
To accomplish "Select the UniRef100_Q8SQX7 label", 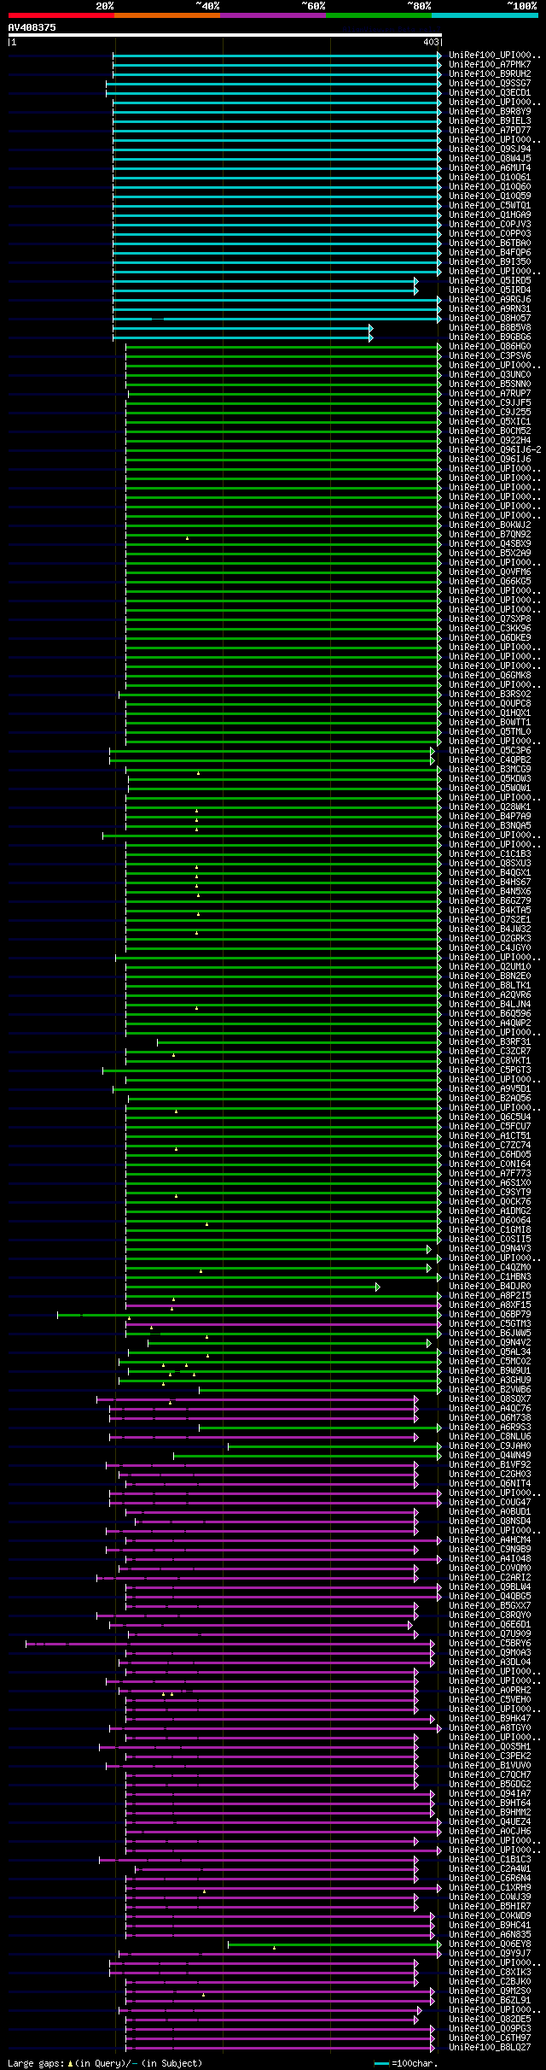I will pyautogui.click(x=490, y=1399).
